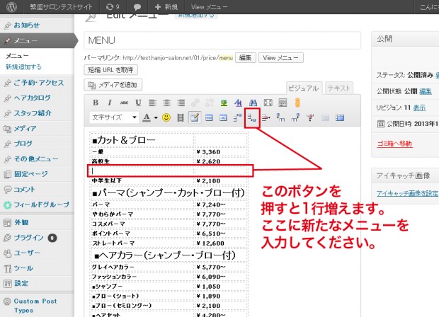
Task: Open スタッフ紹介 in the sidebar
Action: click(x=33, y=113)
